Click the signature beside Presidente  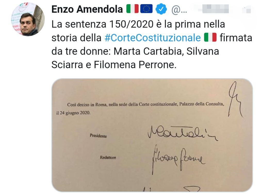183,133
